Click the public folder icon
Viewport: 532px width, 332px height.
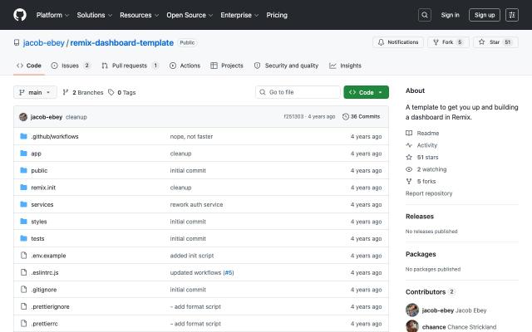point(23,170)
